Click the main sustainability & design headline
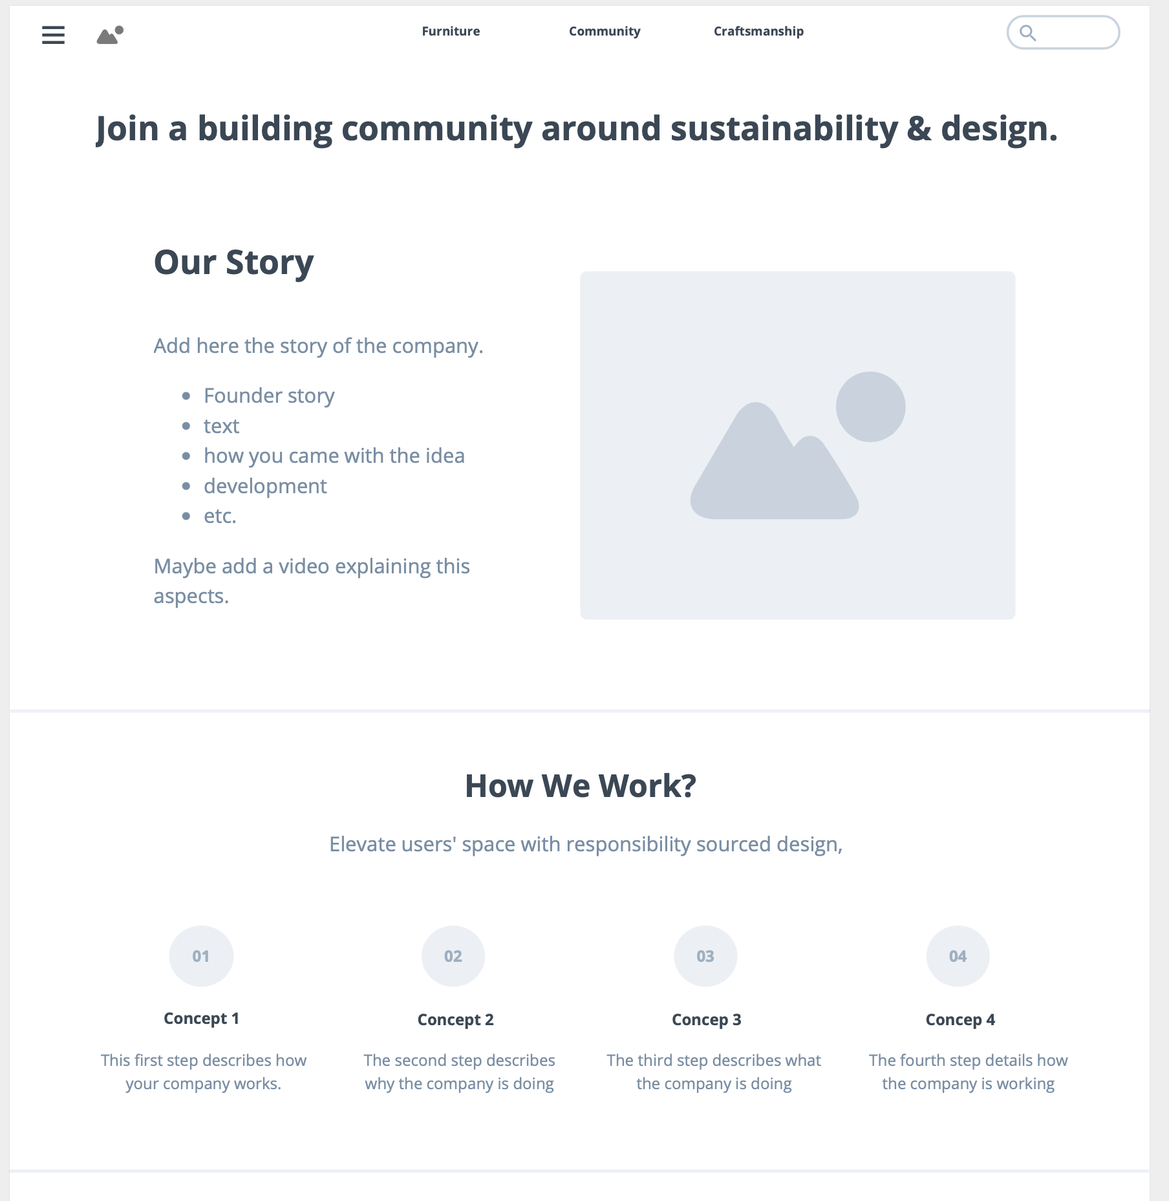This screenshot has width=1169, height=1201. (577, 129)
